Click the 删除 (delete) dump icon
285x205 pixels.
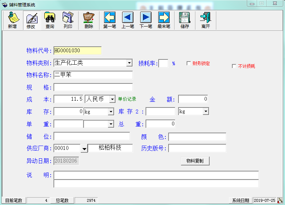tap(89, 20)
